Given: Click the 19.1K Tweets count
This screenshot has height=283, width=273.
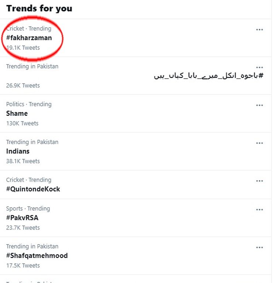Looking at the screenshot, I should [x=23, y=48].
